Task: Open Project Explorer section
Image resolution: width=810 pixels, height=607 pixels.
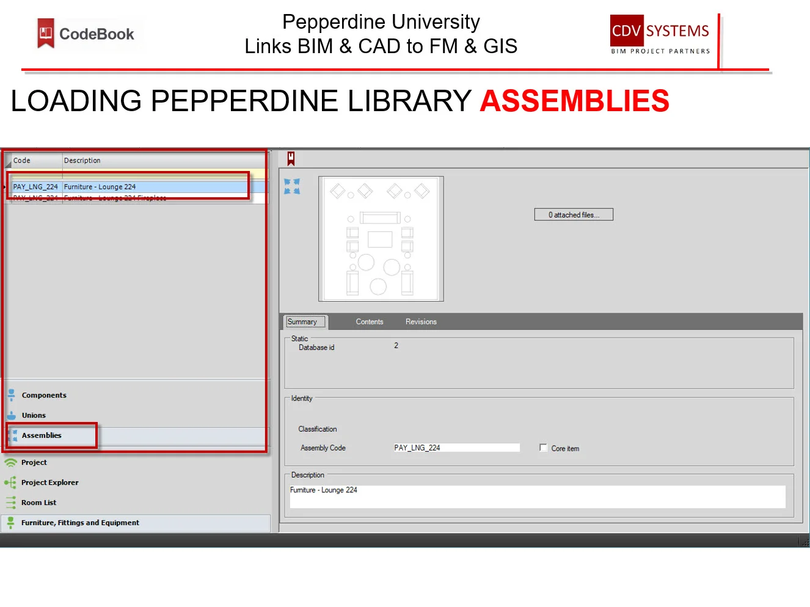Action: (50, 482)
